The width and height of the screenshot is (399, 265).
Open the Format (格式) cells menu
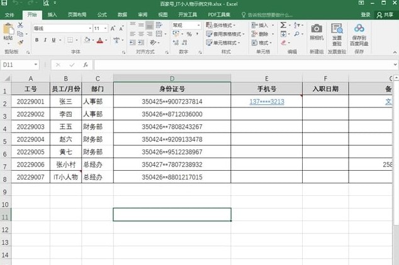point(262,43)
